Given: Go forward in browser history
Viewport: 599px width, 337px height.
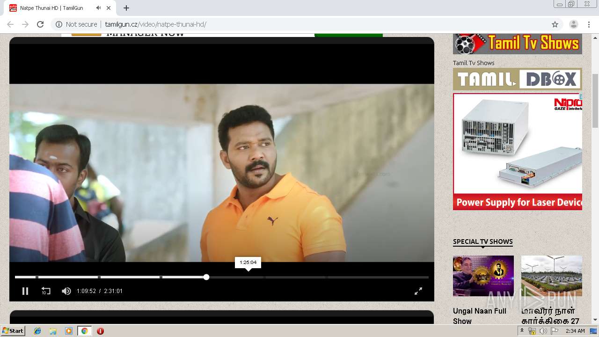Looking at the screenshot, I should tap(25, 24).
